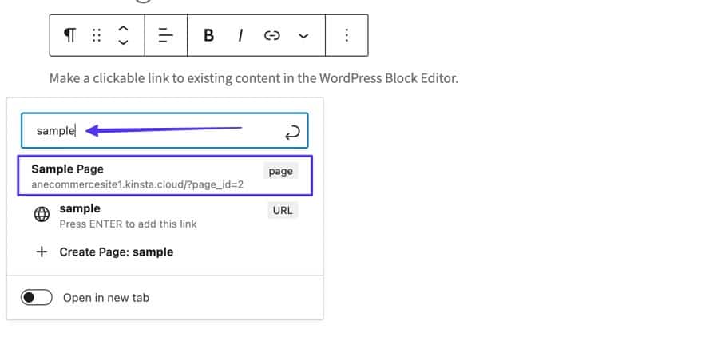
Task: Click the plus icon for Create Page
Action: [x=42, y=252]
